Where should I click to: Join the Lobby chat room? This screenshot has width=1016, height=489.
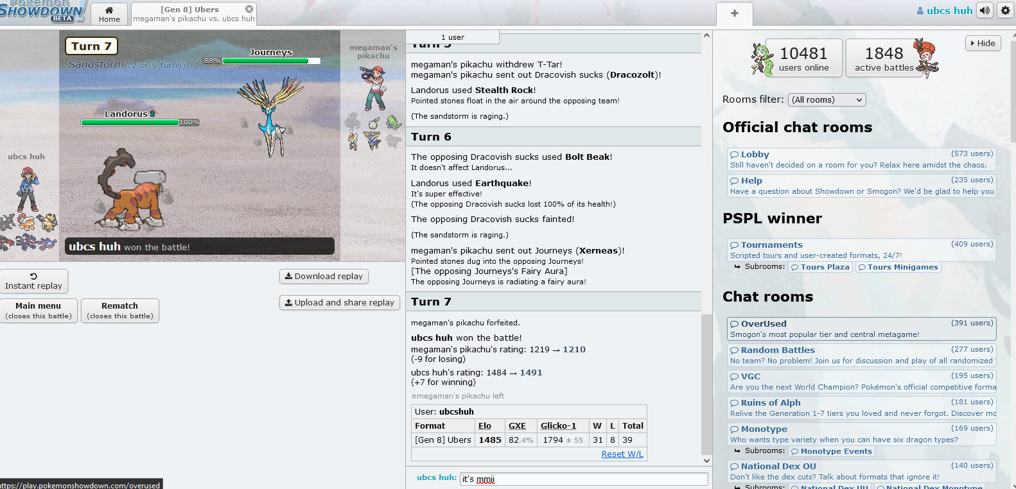click(x=862, y=159)
